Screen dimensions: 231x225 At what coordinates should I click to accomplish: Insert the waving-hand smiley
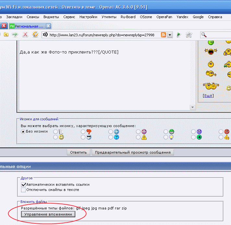pos(211,74)
